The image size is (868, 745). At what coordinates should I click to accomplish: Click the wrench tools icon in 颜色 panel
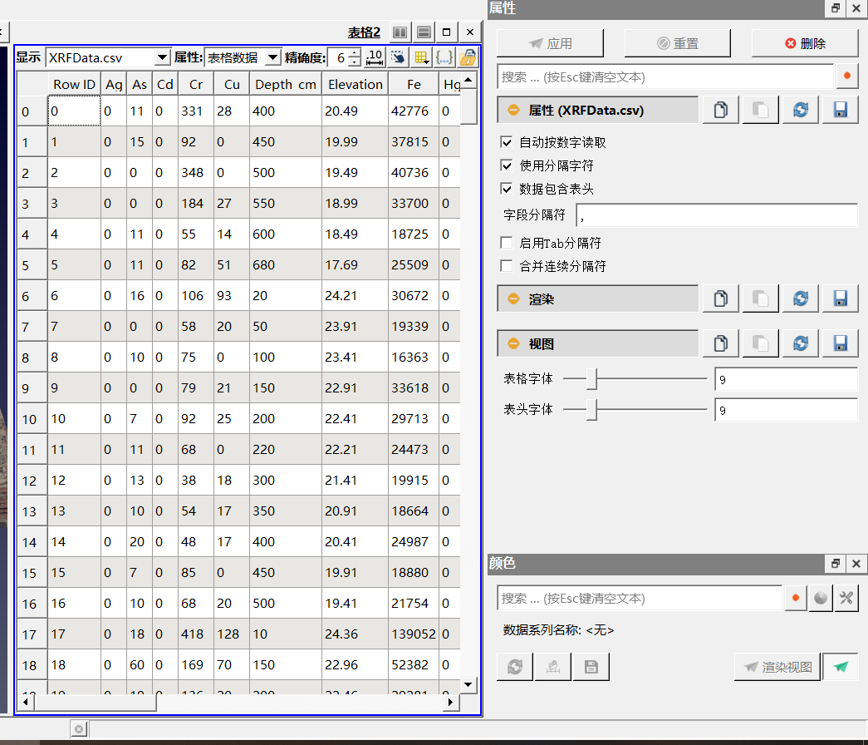(x=846, y=598)
